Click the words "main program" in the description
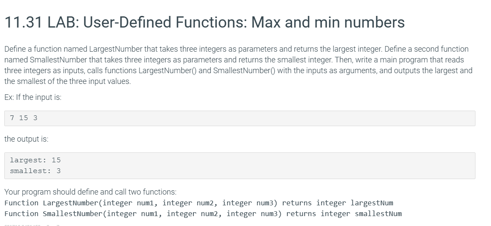This screenshot has width=491, height=226. [404, 60]
